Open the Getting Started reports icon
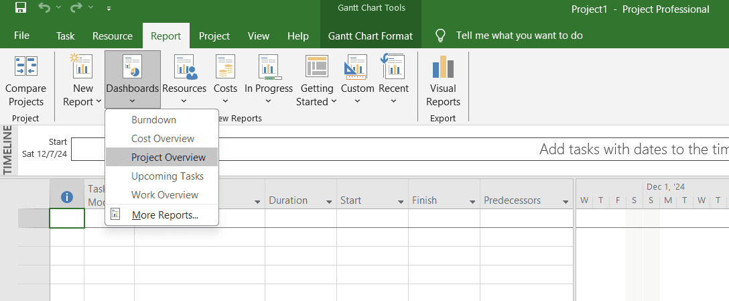Image resolution: width=729 pixels, height=301 pixels. pos(317,66)
